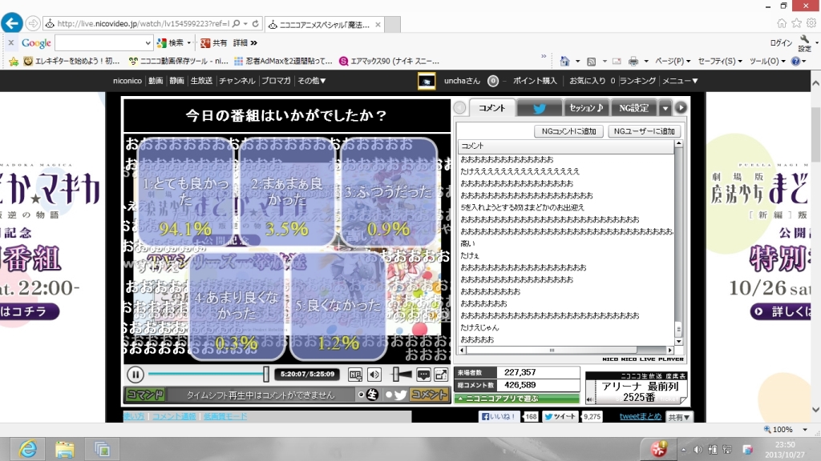Click the NGコメントに追加 button
This screenshot has width=821, height=461.
568,131
